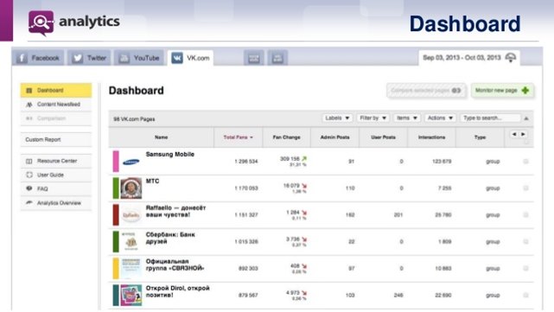554x312 pixels.
Task: Open Custom Report
Action: (x=56, y=139)
